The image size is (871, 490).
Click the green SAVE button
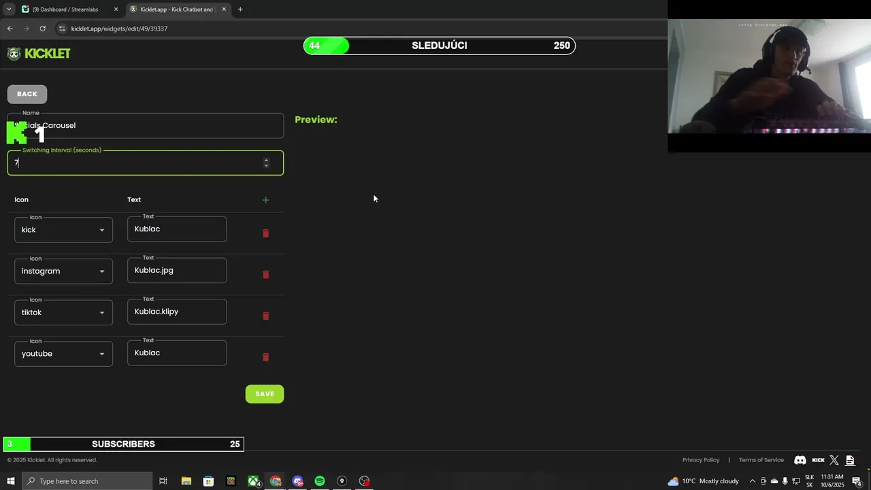point(265,394)
